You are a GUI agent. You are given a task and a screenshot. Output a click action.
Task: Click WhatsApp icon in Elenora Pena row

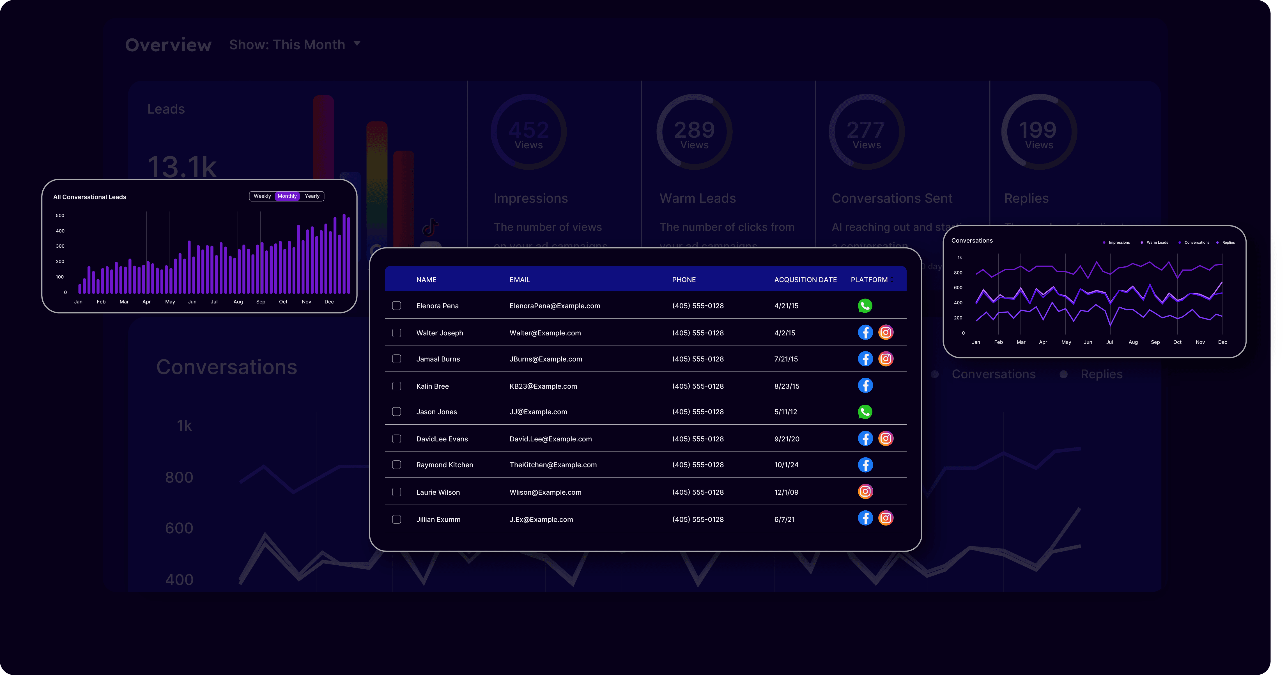(x=865, y=306)
